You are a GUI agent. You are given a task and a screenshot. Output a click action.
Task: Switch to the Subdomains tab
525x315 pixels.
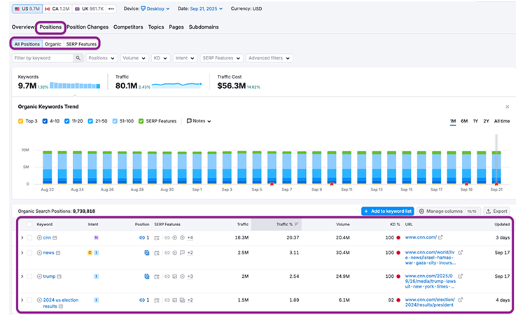point(204,27)
